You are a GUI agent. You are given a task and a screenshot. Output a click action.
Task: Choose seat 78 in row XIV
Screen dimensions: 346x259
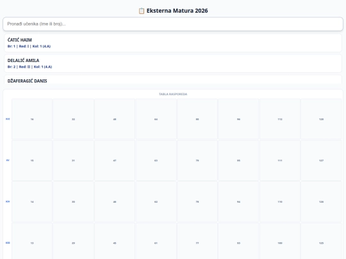click(x=197, y=201)
